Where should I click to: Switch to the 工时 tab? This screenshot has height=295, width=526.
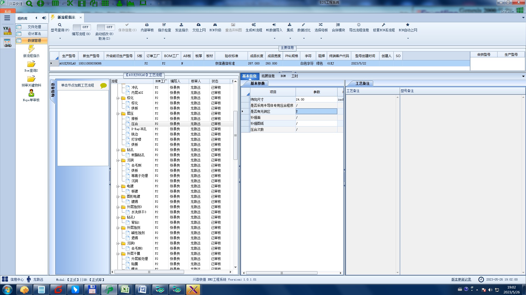click(295, 76)
